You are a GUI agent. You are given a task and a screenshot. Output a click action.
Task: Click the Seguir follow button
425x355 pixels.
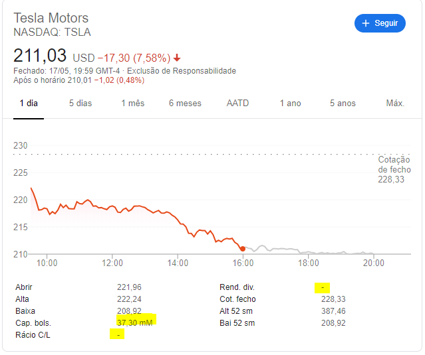coord(380,23)
